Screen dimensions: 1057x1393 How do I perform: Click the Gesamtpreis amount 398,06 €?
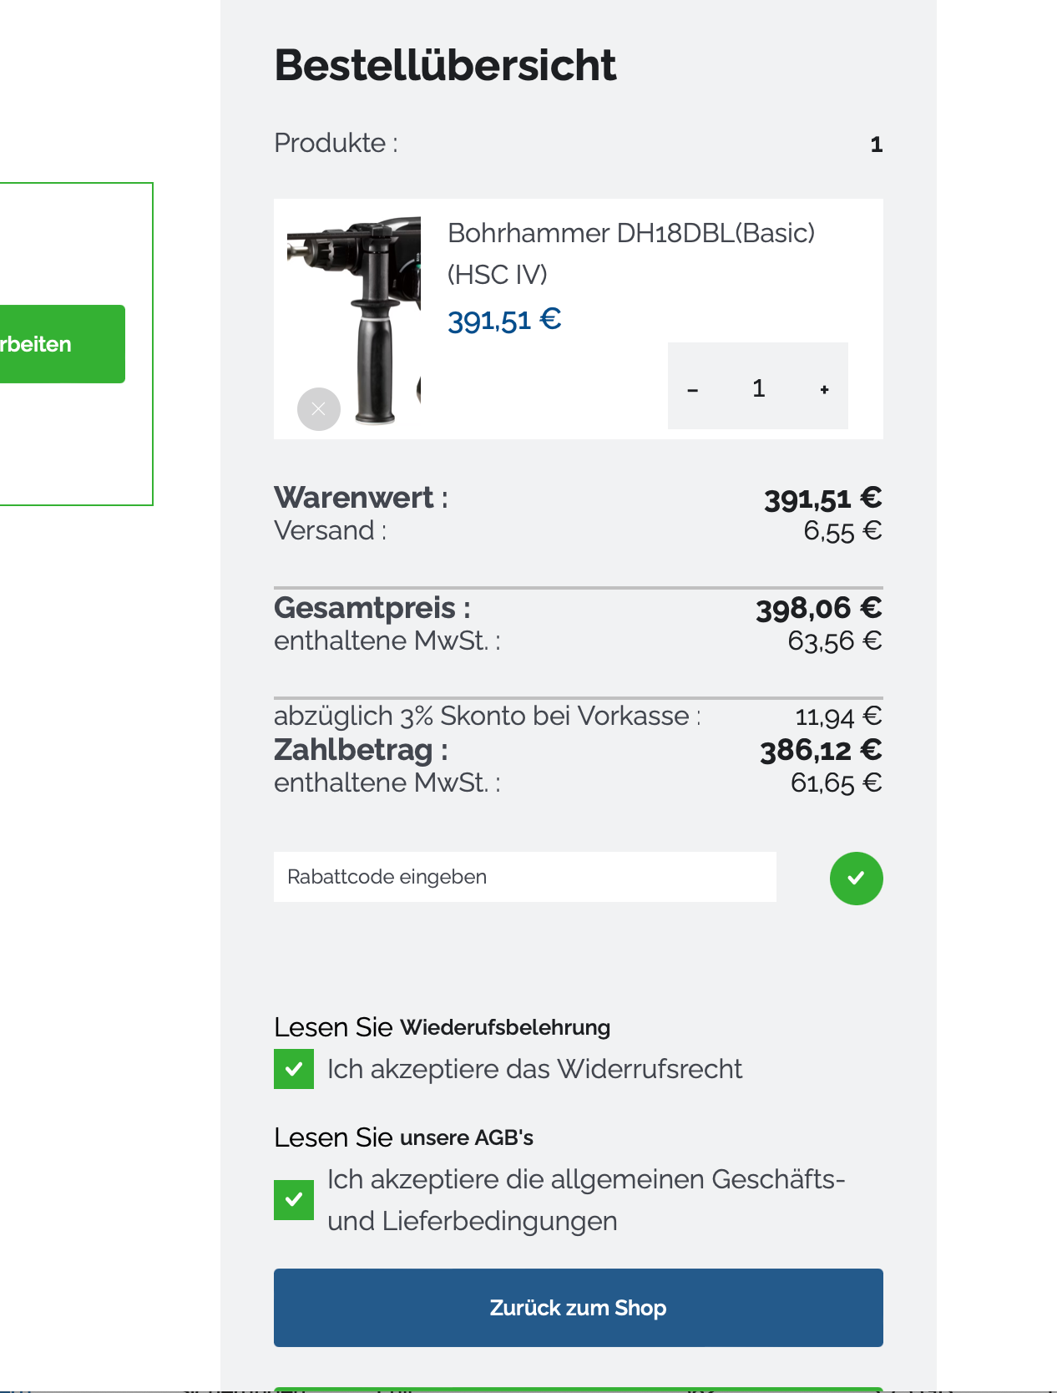click(x=818, y=608)
